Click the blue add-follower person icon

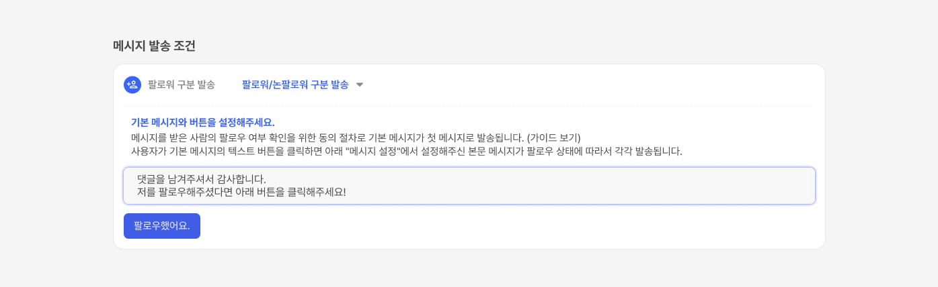click(132, 84)
